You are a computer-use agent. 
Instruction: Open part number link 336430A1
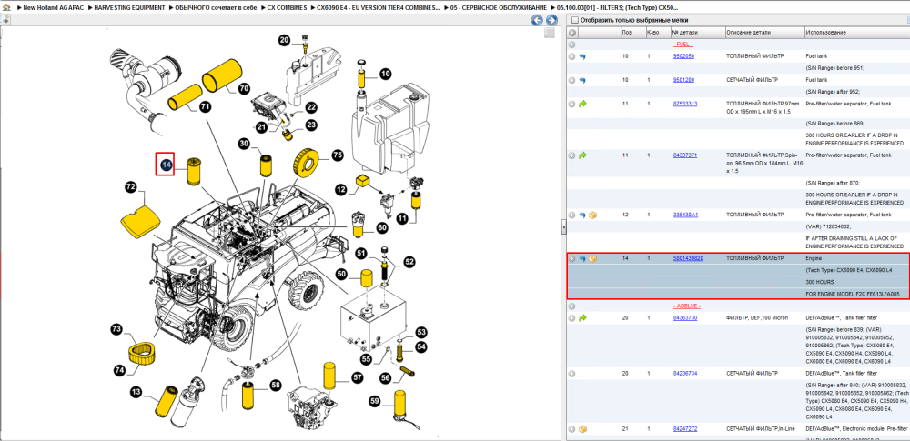click(x=685, y=215)
